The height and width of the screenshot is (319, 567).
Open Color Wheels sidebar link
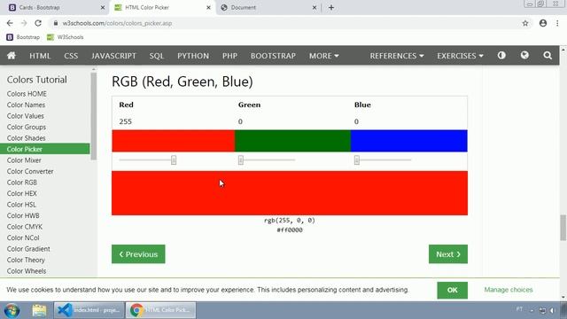[27, 271]
